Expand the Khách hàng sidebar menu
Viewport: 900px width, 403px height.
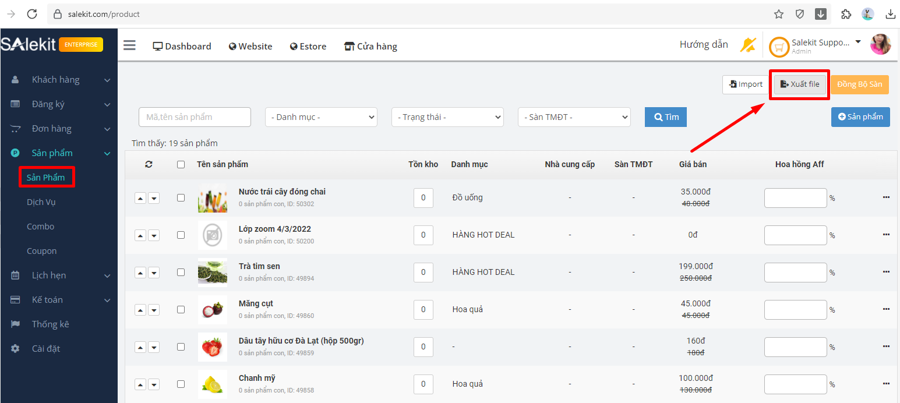pyautogui.click(x=59, y=80)
